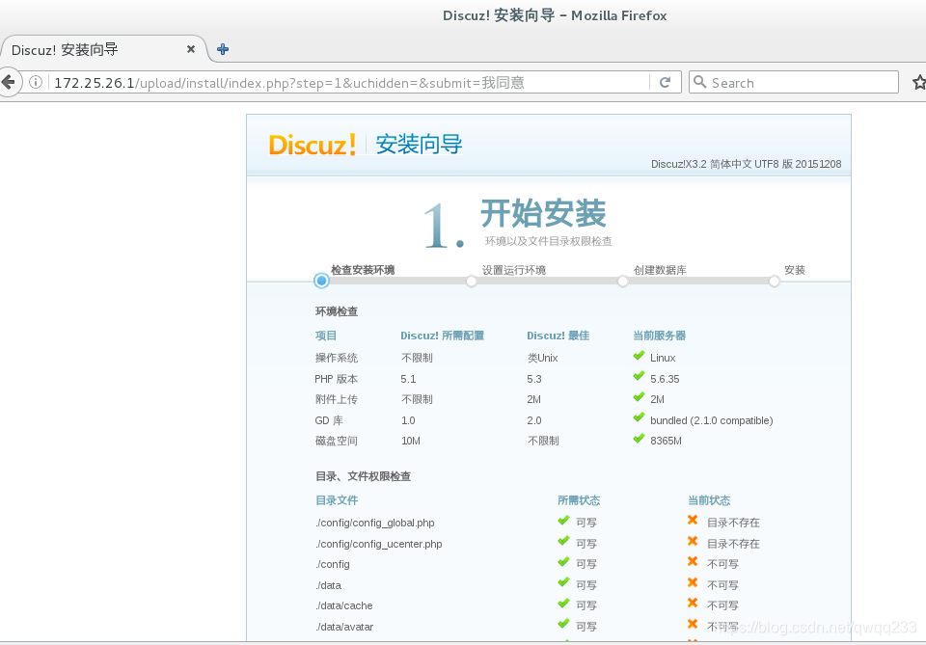Viewport: 926px width, 645px height.
Task: Click the 所需状态 column header
Action: click(579, 499)
